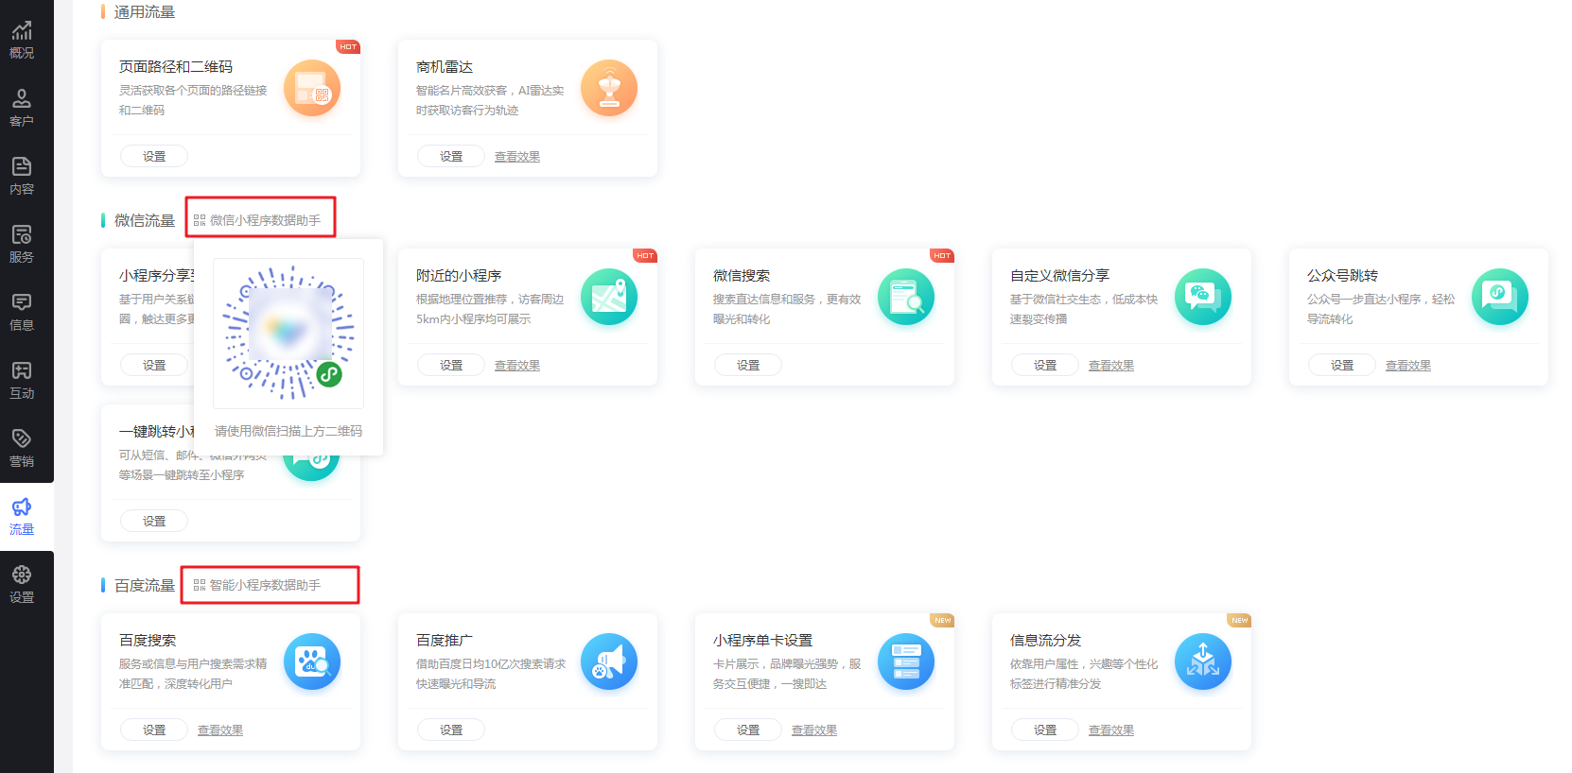This screenshot has width=1572, height=773.
Task: Click the 通用流量 section heading
Action: click(x=145, y=12)
